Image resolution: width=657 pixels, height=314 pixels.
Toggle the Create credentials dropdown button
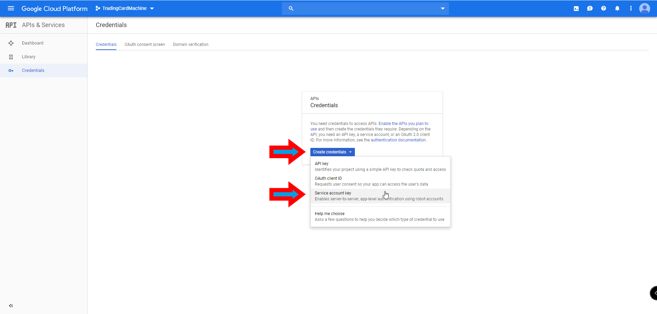(x=332, y=152)
